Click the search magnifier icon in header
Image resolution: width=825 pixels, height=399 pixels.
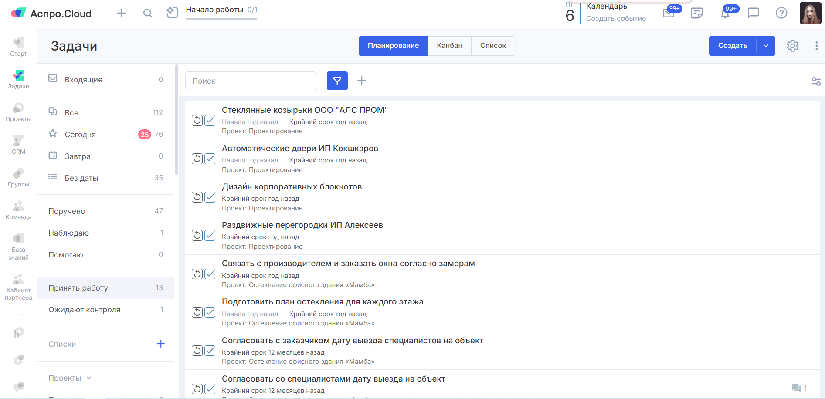[148, 13]
